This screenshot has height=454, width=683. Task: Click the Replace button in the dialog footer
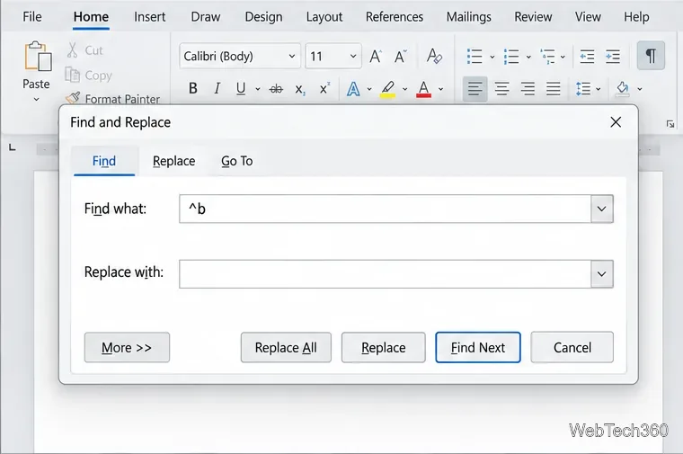pyautogui.click(x=384, y=347)
